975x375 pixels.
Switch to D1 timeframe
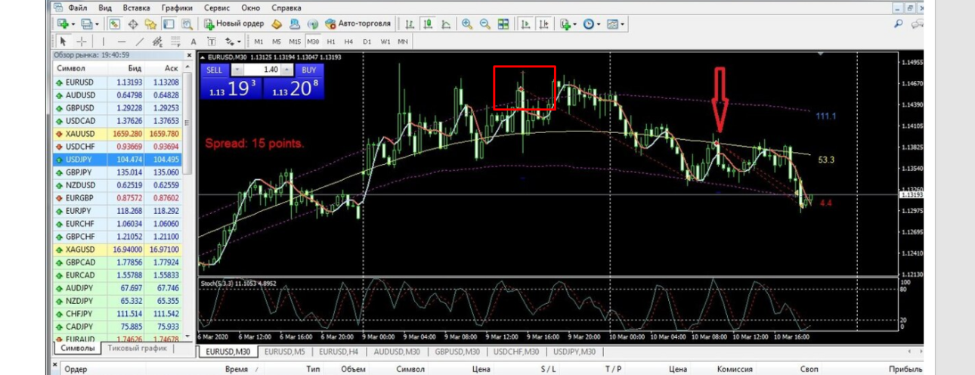coord(367,42)
